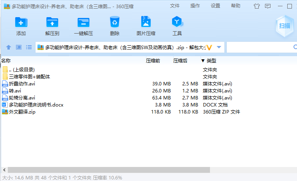297x181 pixels.
Task: Click the 1.2 MB compressed size cell
Action: click(190, 90)
